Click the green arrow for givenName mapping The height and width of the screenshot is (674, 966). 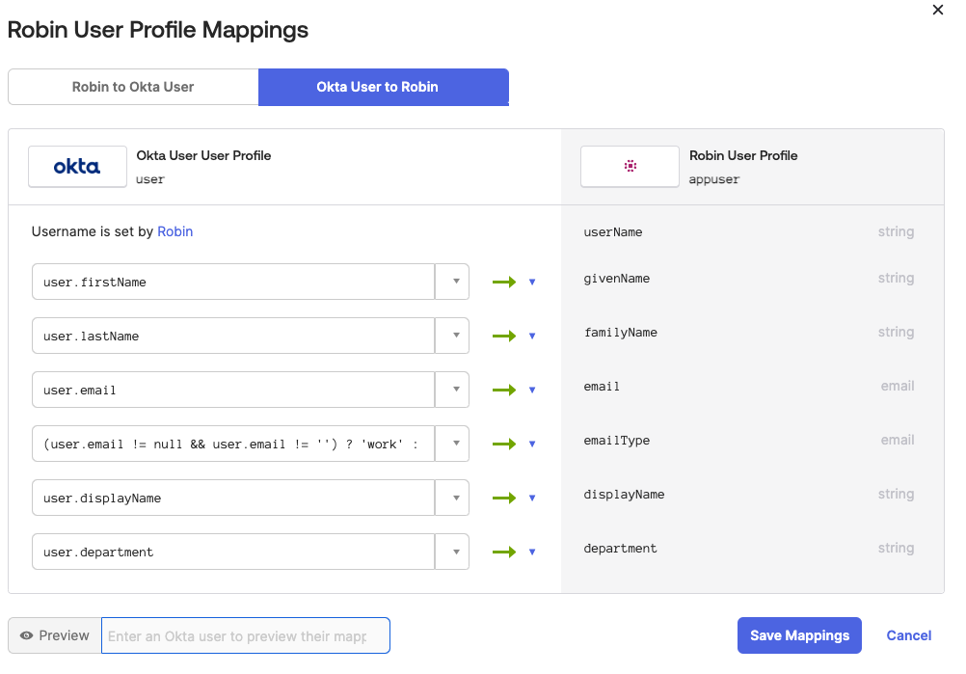coord(504,283)
